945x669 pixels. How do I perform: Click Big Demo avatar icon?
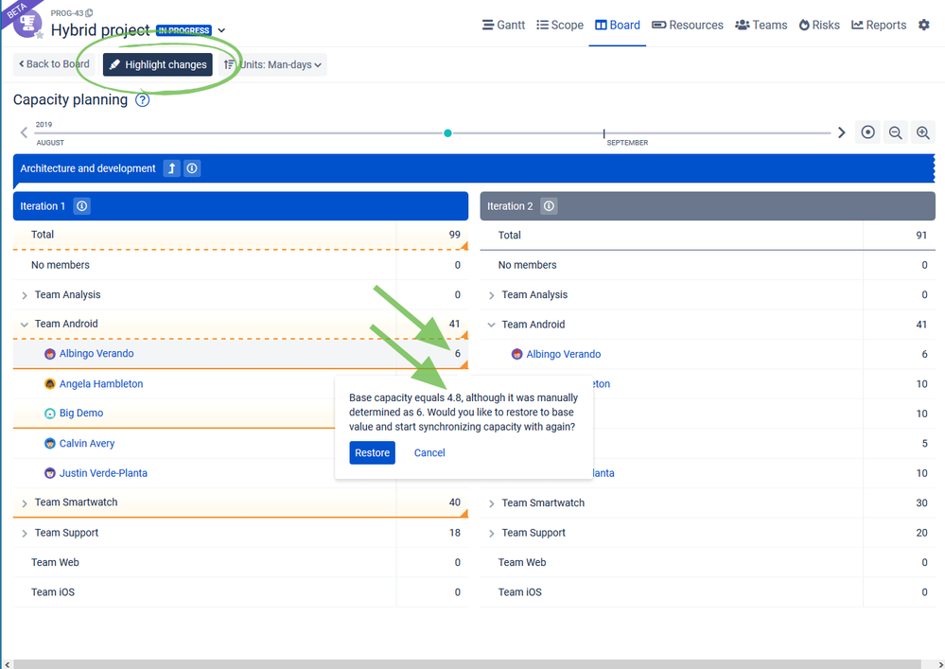(50, 414)
